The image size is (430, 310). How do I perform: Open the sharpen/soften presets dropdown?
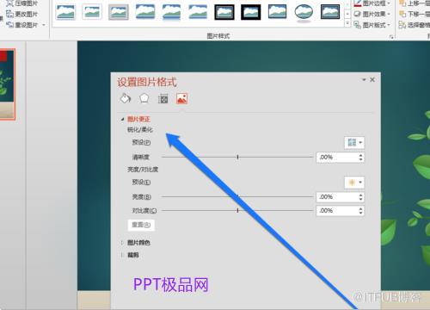point(354,142)
